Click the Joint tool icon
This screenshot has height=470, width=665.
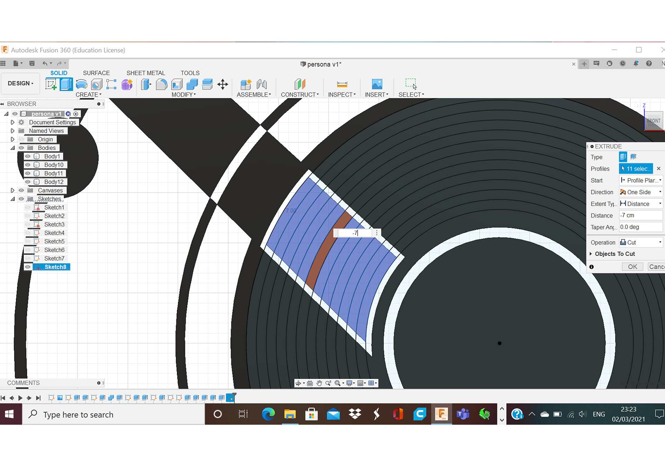(x=262, y=84)
